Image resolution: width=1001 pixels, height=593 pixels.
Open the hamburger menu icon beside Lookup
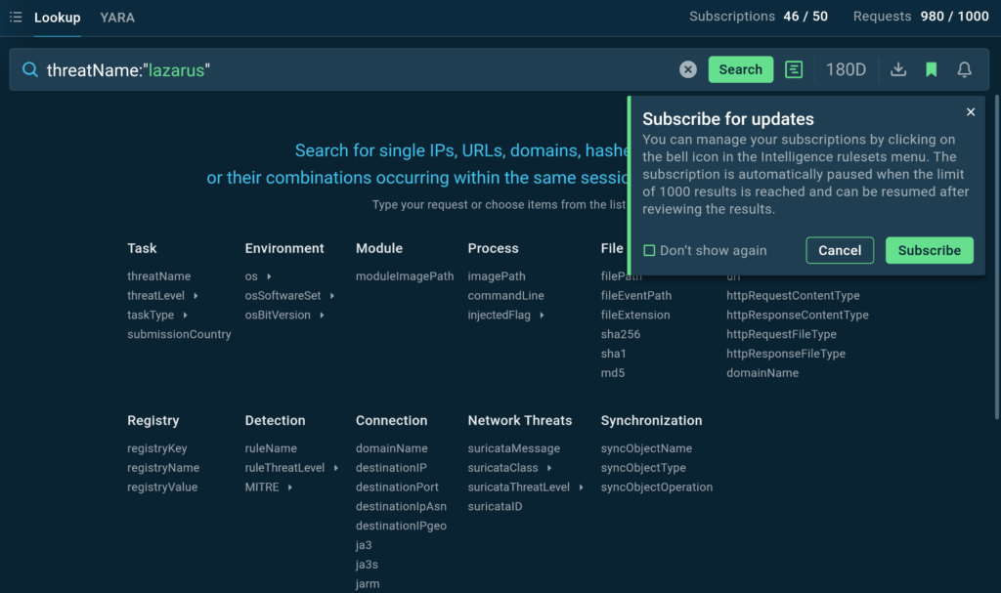[x=16, y=17]
